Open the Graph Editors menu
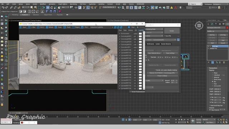Image resolution: width=229 pixels, height=129 pixels. point(63,4)
